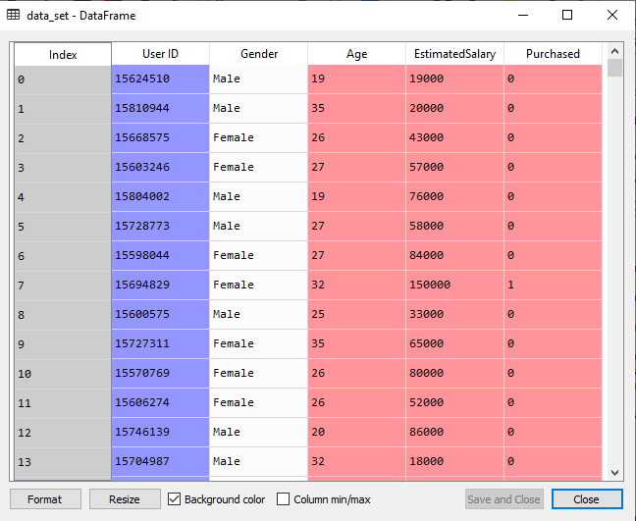Click the Gender column header
Image resolution: width=636 pixels, height=521 pixels.
258,54
